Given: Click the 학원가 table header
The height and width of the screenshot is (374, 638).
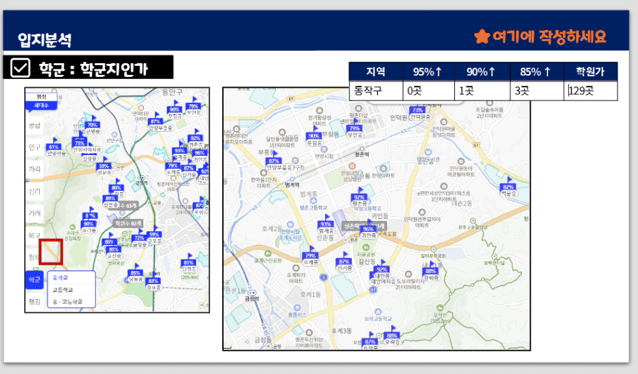Looking at the screenshot, I should point(591,71).
